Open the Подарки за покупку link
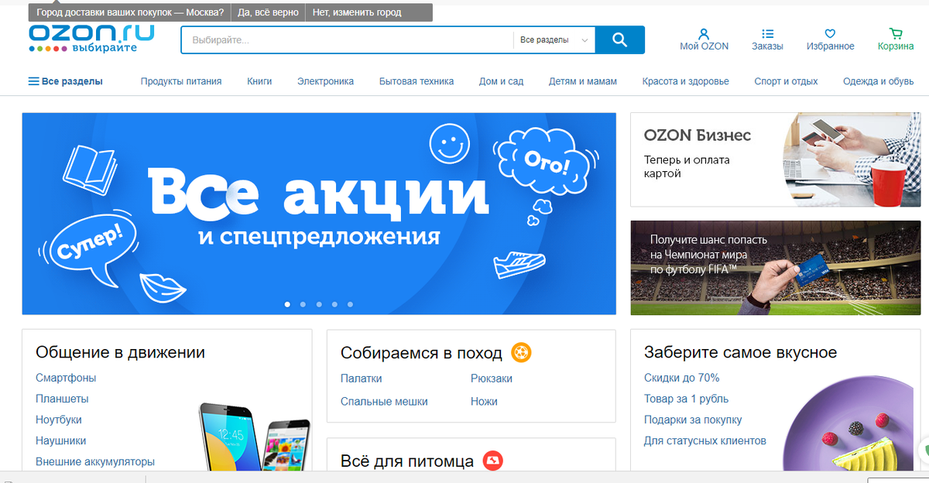Image resolution: width=929 pixels, height=483 pixels. 693,420
